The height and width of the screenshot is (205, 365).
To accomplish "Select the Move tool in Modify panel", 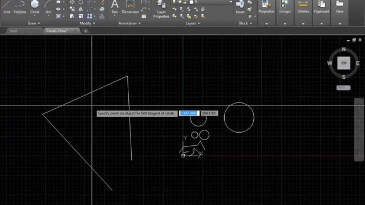I will 72,2.
